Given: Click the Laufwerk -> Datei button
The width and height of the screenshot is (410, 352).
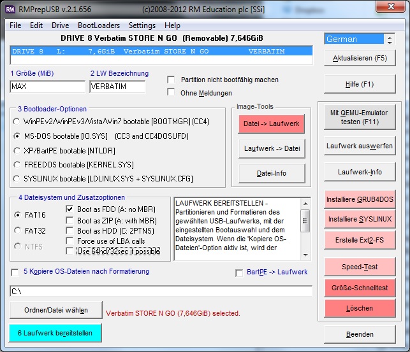Looking at the screenshot, I should coord(272,148).
